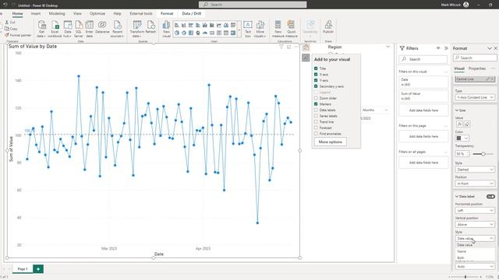The width and height of the screenshot is (499, 280).
Task: Click the More options button
Action: tap(331, 142)
